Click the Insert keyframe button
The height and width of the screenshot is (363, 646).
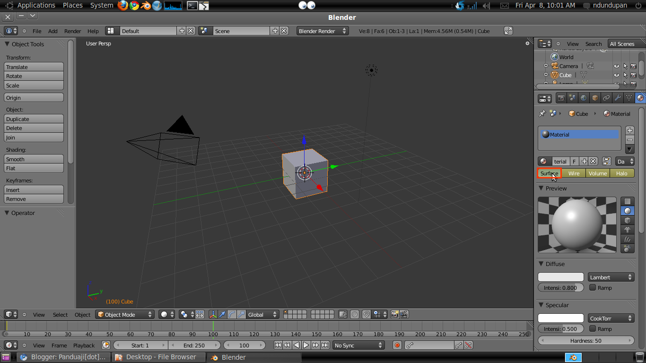(34, 190)
